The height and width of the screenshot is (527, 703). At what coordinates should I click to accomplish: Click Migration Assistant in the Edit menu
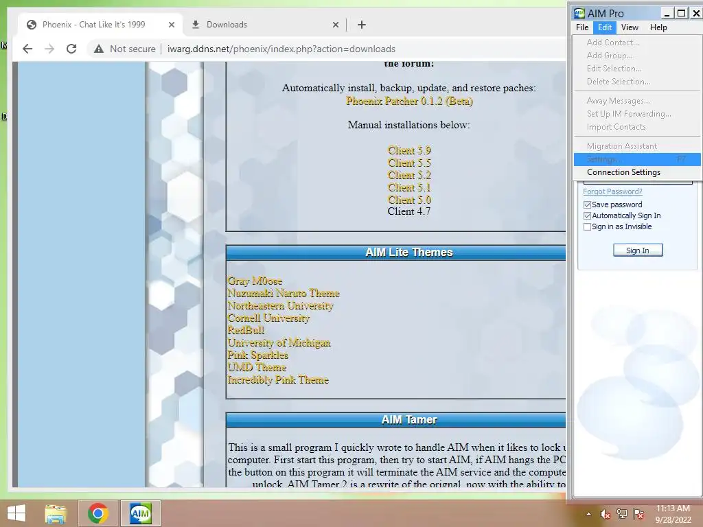click(x=637, y=146)
